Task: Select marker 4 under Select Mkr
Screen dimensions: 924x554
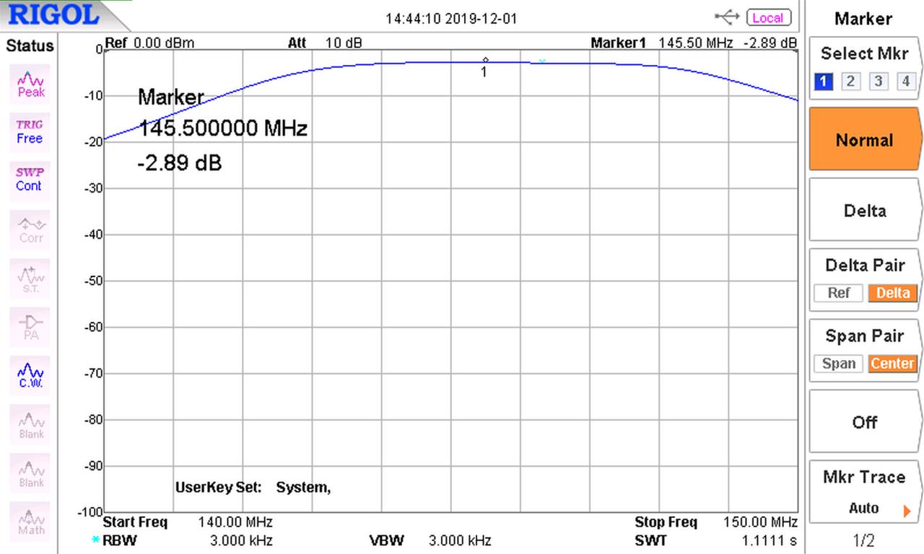Action: (x=906, y=81)
